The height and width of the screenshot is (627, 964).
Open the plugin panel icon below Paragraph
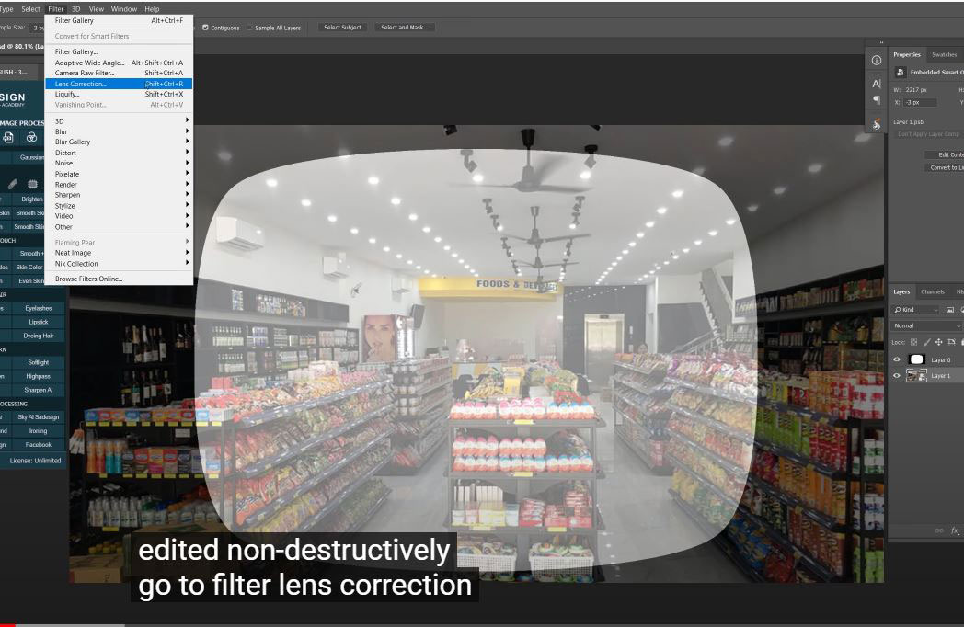[876, 125]
